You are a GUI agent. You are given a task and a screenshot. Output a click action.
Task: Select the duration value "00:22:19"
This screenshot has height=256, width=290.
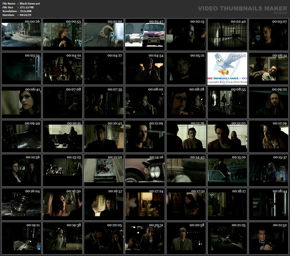[26, 15]
